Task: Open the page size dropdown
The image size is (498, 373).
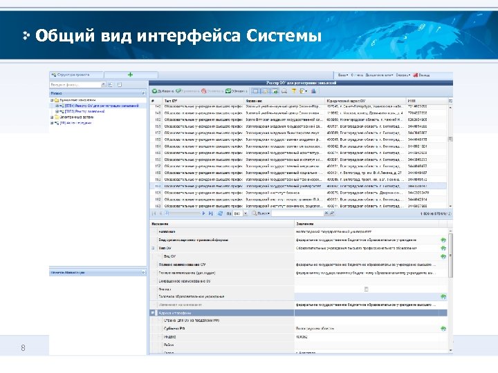Action: point(245,213)
